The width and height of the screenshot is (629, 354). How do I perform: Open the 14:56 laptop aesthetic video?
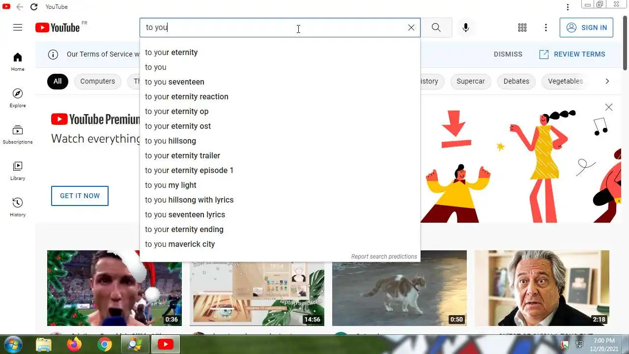coord(257,294)
